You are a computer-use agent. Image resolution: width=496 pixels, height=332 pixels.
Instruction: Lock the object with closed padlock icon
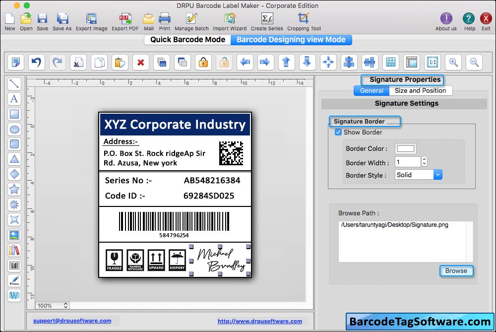click(203, 62)
